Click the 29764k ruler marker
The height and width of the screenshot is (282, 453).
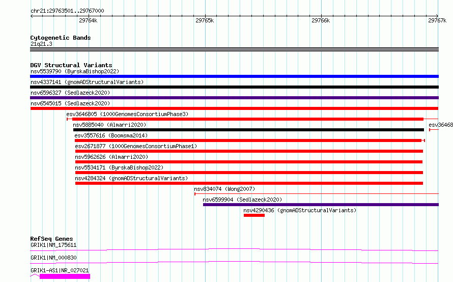point(88,20)
